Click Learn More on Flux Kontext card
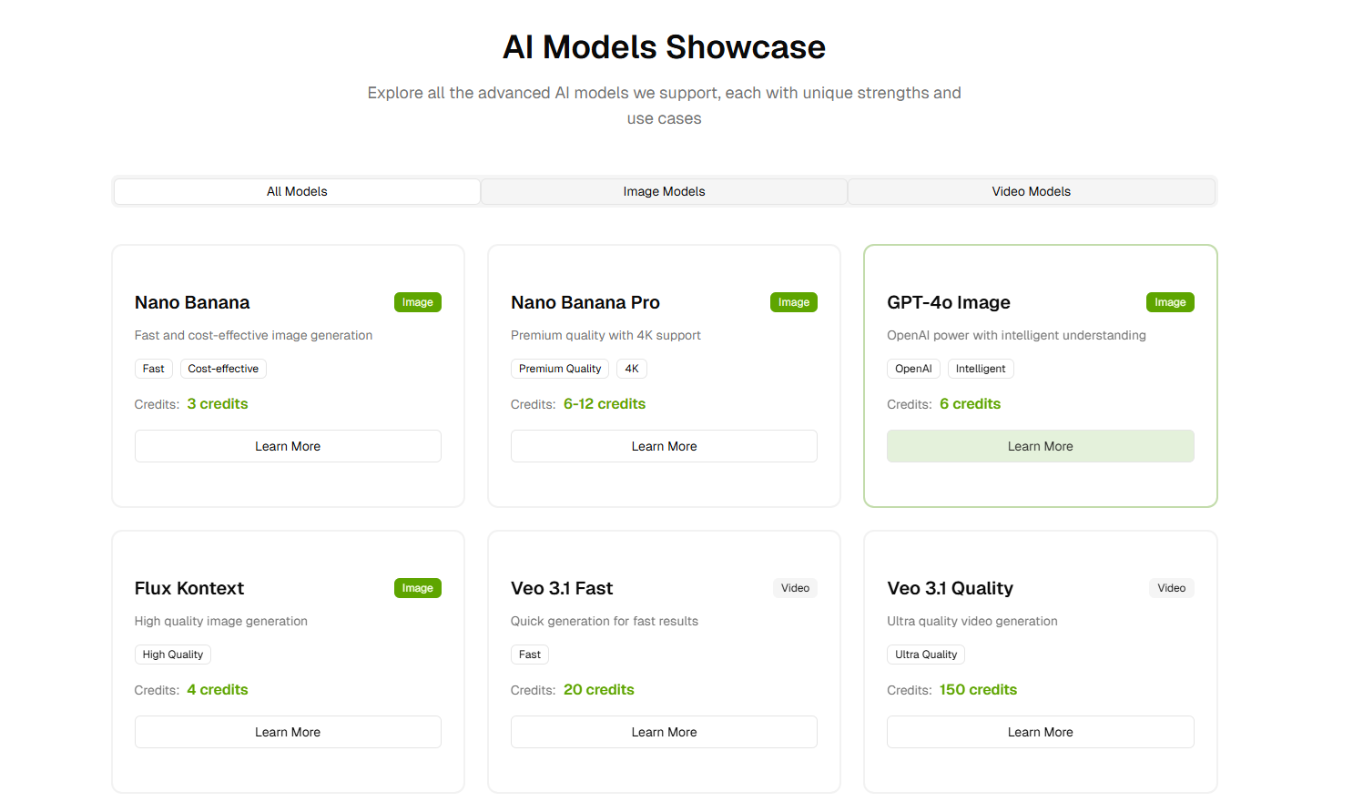 click(288, 732)
